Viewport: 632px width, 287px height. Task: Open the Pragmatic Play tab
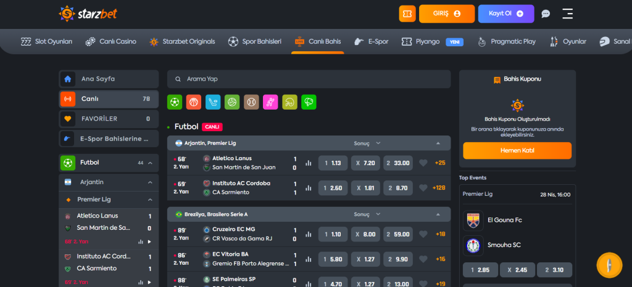(507, 41)
